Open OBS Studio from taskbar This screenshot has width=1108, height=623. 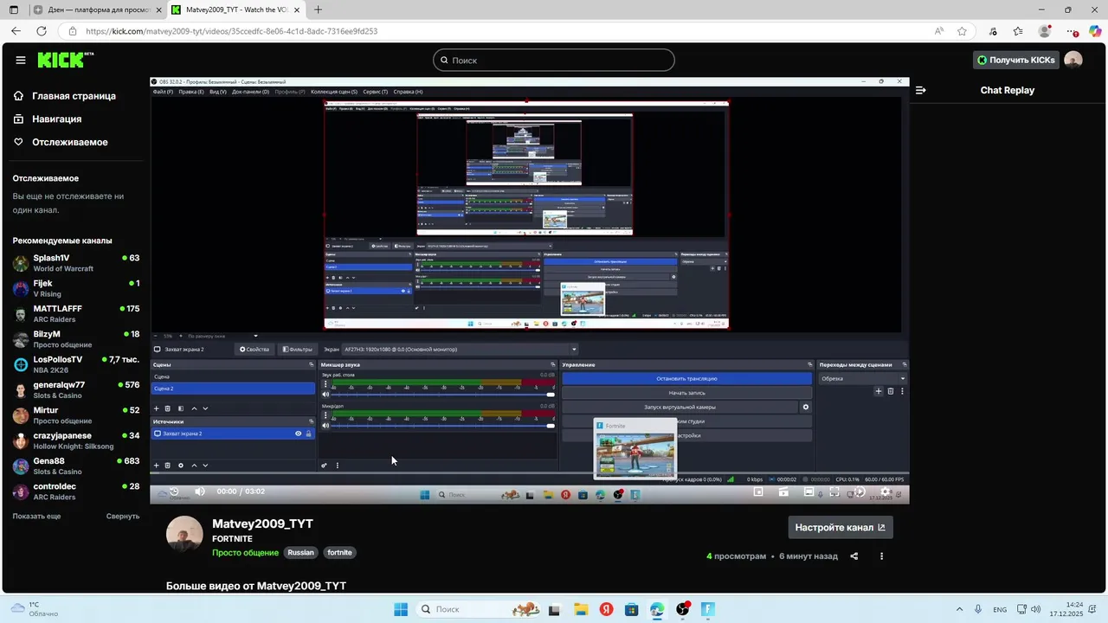683,609
